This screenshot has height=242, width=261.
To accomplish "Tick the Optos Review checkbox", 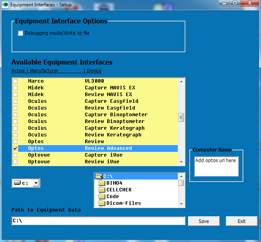I will [x=15, y=142].
